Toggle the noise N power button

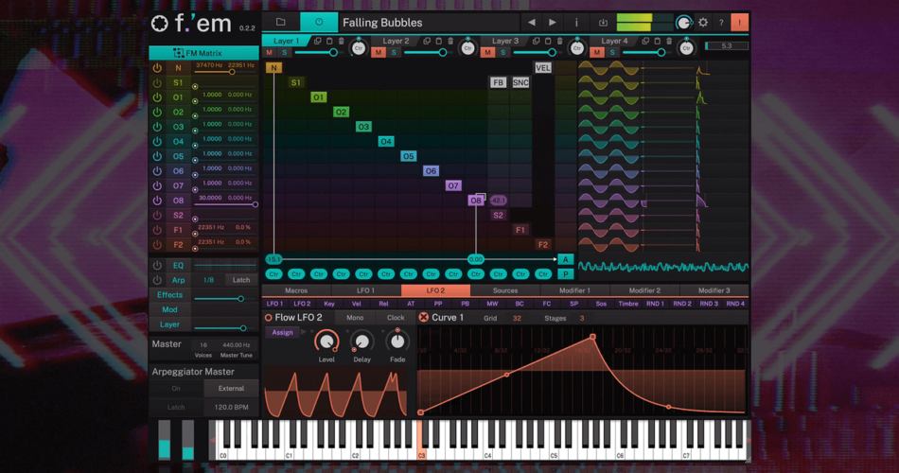[157, 68]
